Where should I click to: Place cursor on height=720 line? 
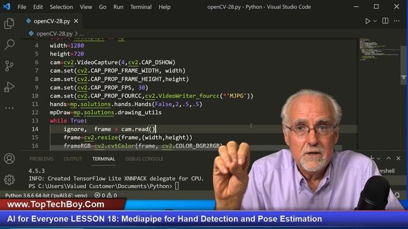tap(67, 54)
